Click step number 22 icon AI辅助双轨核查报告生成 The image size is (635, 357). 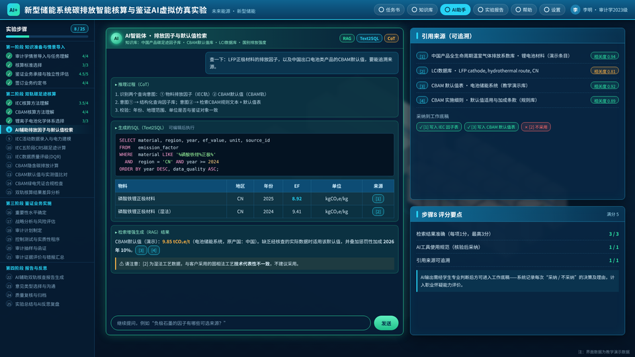(x=9, y=277)
